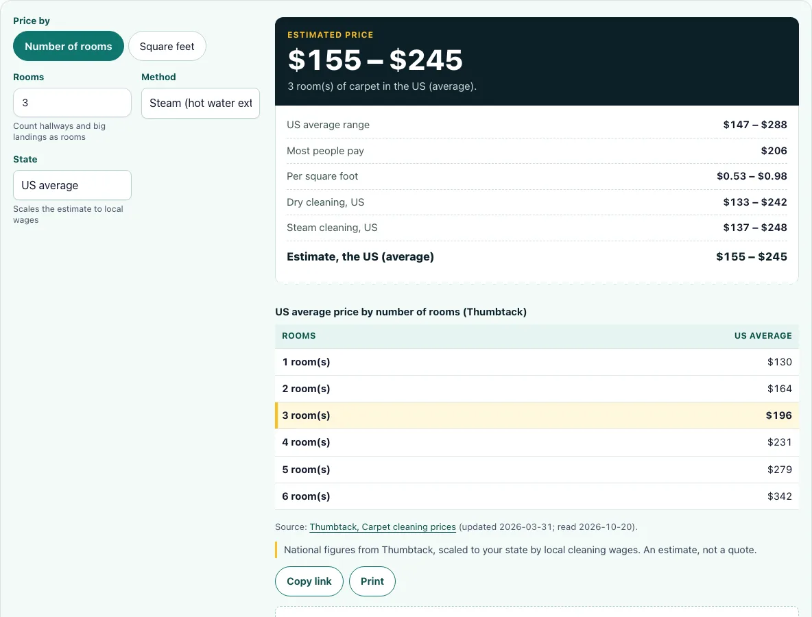Click the US AVERAGE column header
812x617 pixels.
pos(763,336)
